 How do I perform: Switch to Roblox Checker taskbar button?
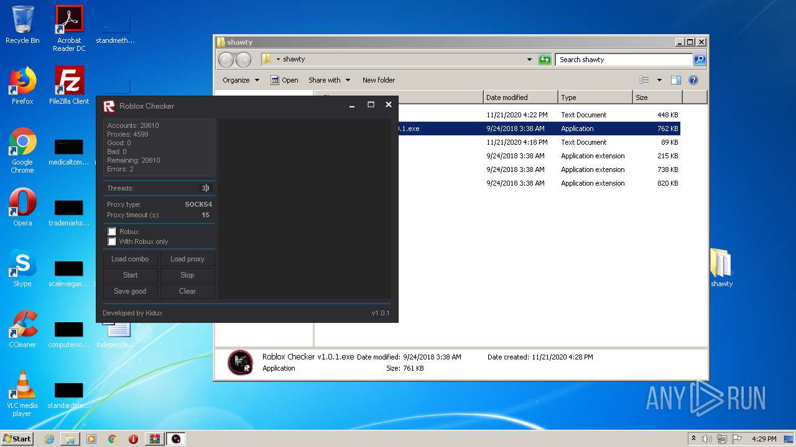point(176,439)
